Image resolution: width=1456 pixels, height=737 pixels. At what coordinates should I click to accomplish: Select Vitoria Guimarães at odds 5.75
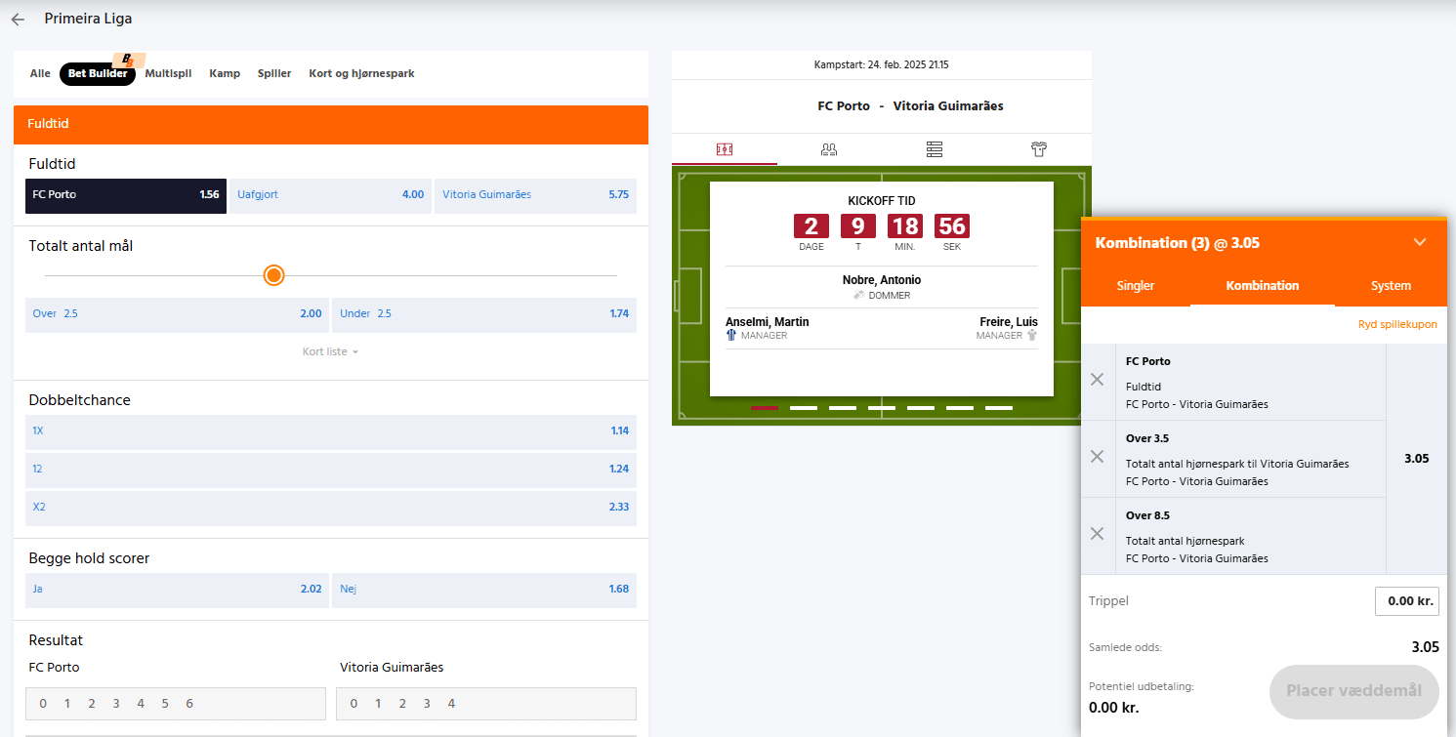tap(535, 195)
